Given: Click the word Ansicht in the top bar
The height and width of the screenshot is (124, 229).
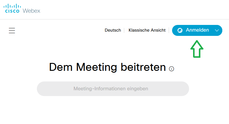Looking at the screenshot, I should 158,30.
